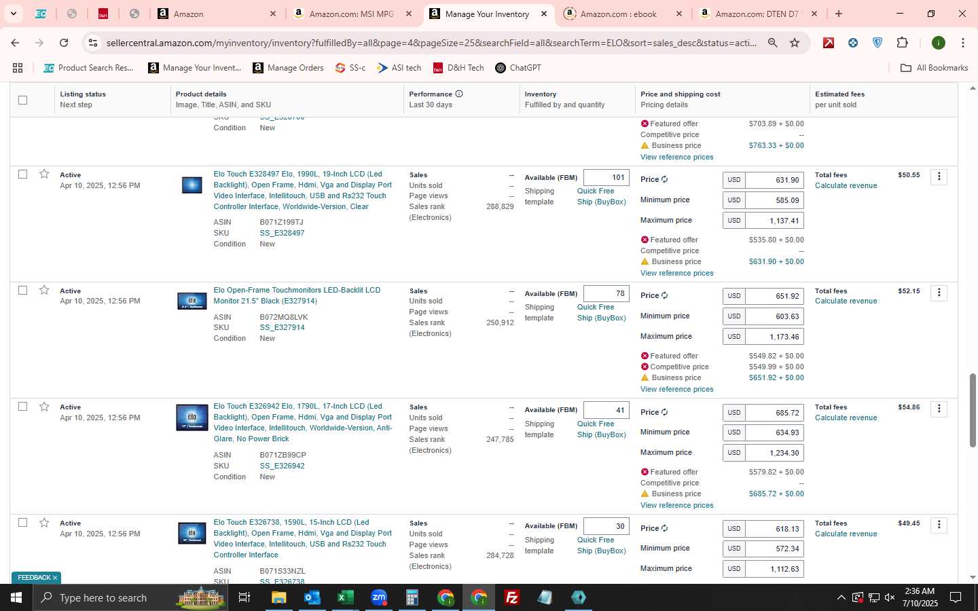
Task: Open Excel from the taskbar
Action: [x=345, y=597]
